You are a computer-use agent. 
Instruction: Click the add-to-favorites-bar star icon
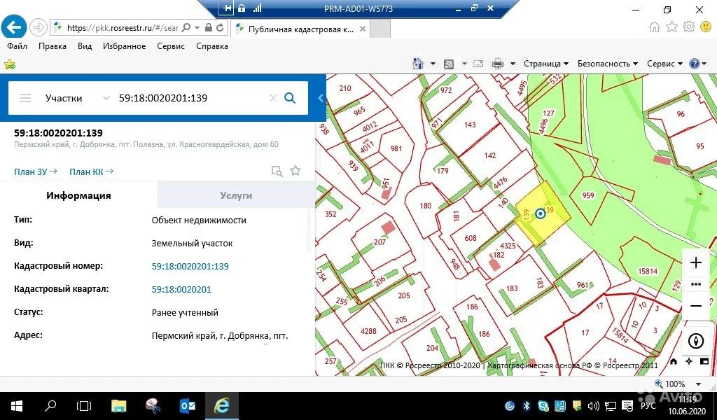click(x=10, y=64)
